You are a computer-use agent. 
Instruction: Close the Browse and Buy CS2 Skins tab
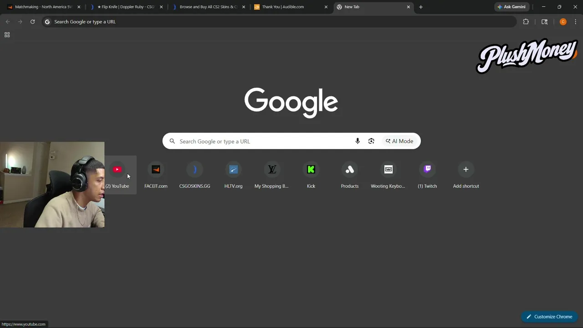coord(244,7)
